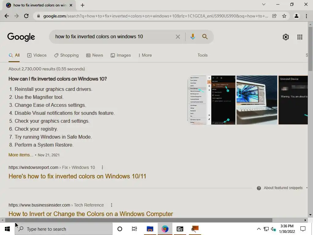Image resolution: width=313 pixels, height=235 pixels.
Task: Switch to the Shopping tab
Action: (x=66, y=55)
